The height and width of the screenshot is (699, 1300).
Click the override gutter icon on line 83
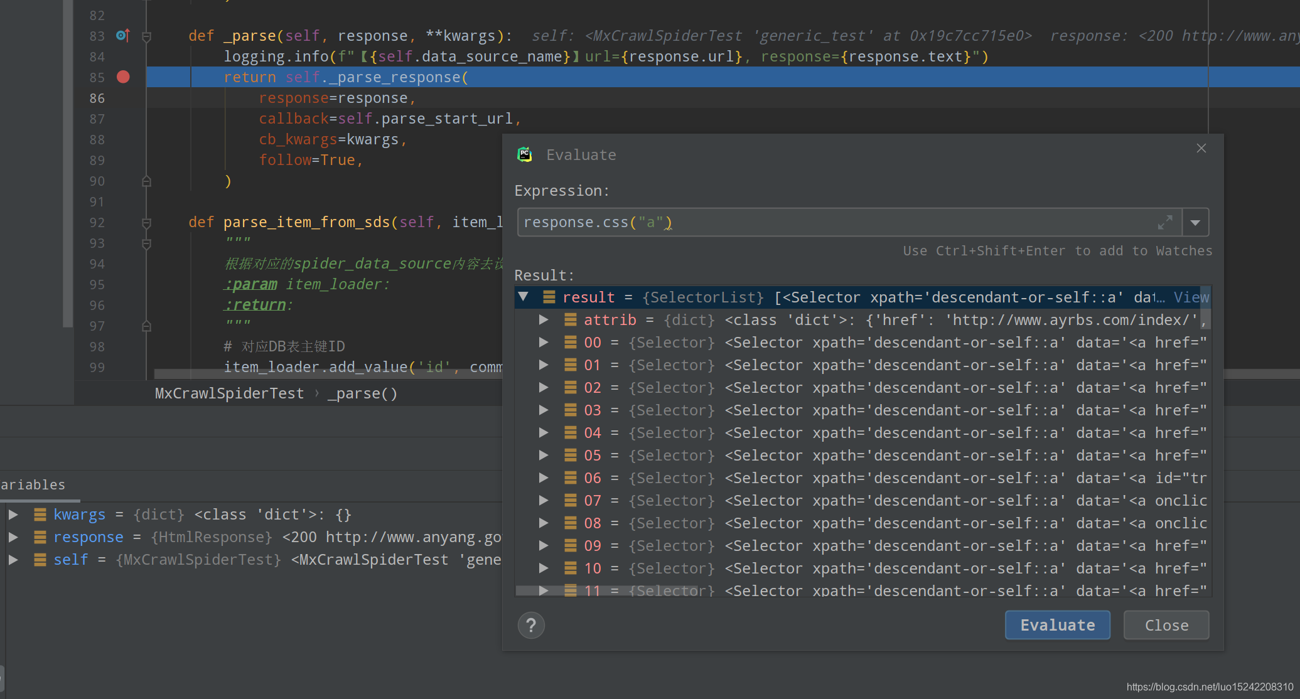[123, 36]
